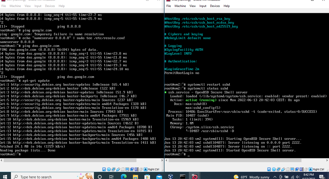Open shared folders icon in vm1 status bar
This screenshot has height=179, width=329.
point(123,169)
